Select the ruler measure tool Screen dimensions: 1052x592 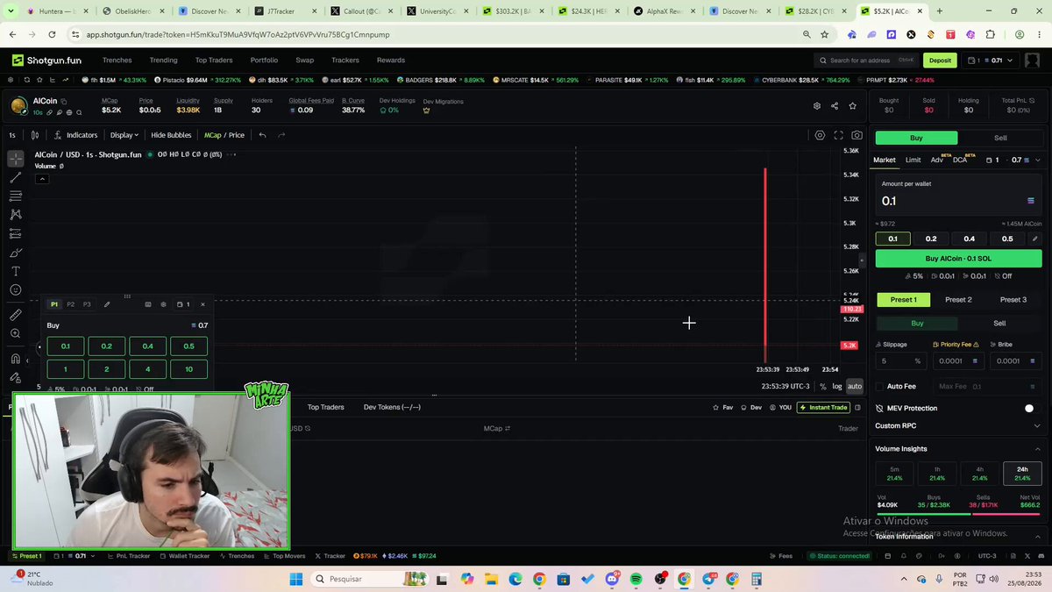tap(16, 315)
